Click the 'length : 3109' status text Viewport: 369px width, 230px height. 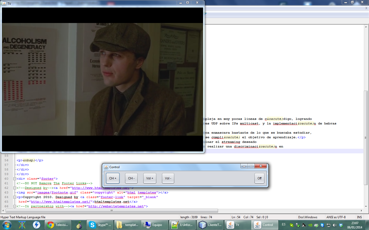[189, 217]
